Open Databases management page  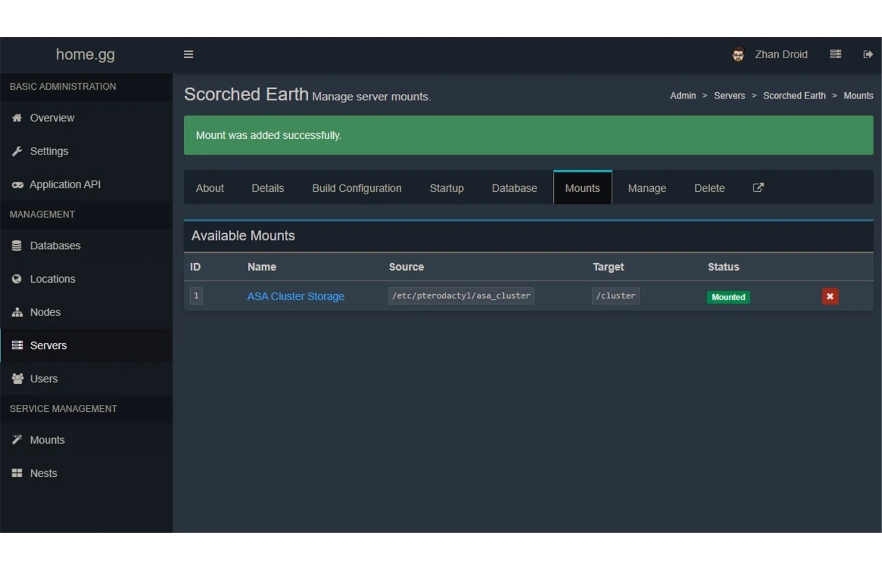click(55, 246)
